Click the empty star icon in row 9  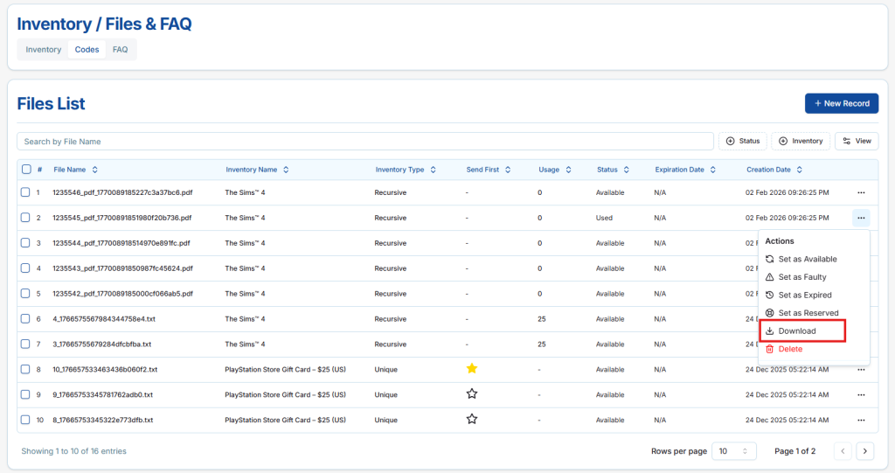(x=472, y=394)
